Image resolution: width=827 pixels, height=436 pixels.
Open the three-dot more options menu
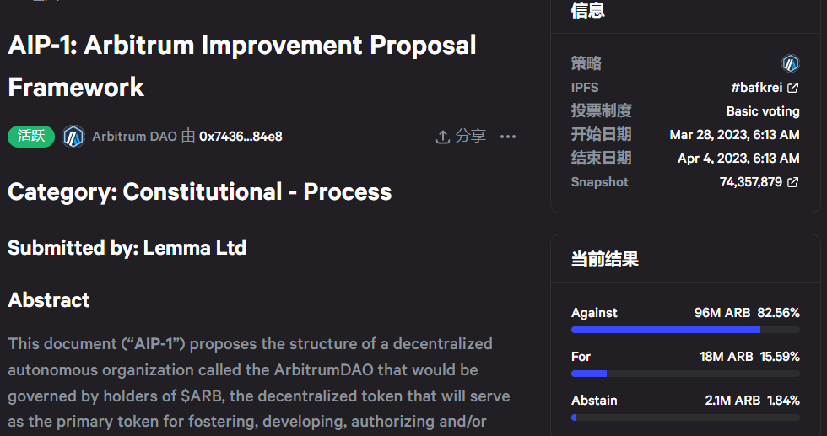tap(507, 137)
